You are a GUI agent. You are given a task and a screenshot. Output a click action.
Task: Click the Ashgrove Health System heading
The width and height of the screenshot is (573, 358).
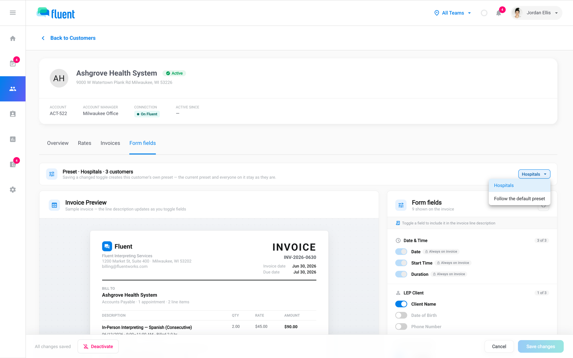[x=117, y=73]
